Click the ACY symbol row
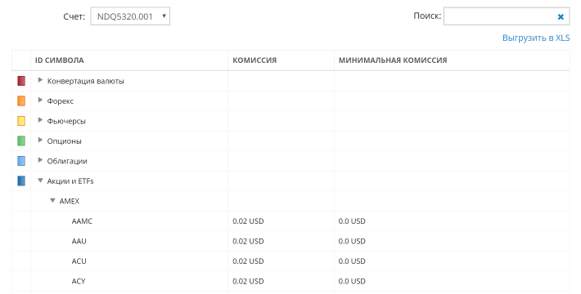Image resolution: width=581 pixels, height=294 pixels. click(x=290, y=281)
